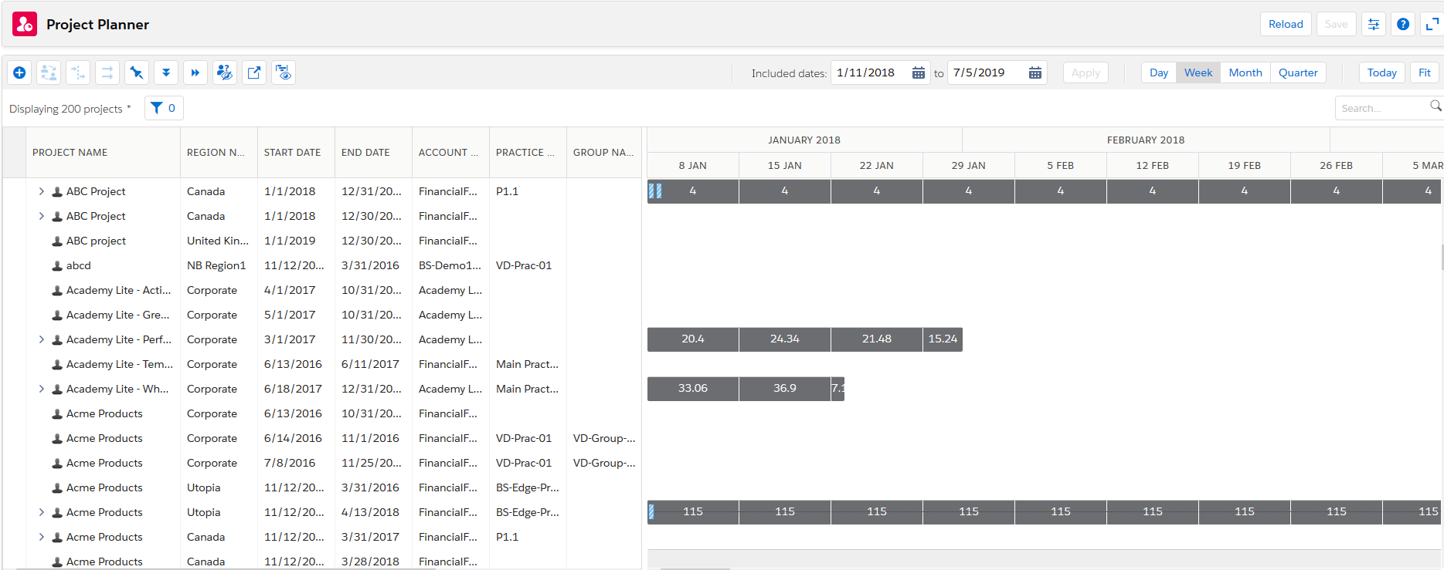Switch to the Month view
This screenshot has height=570, width=1444.
pos(1245,73)
